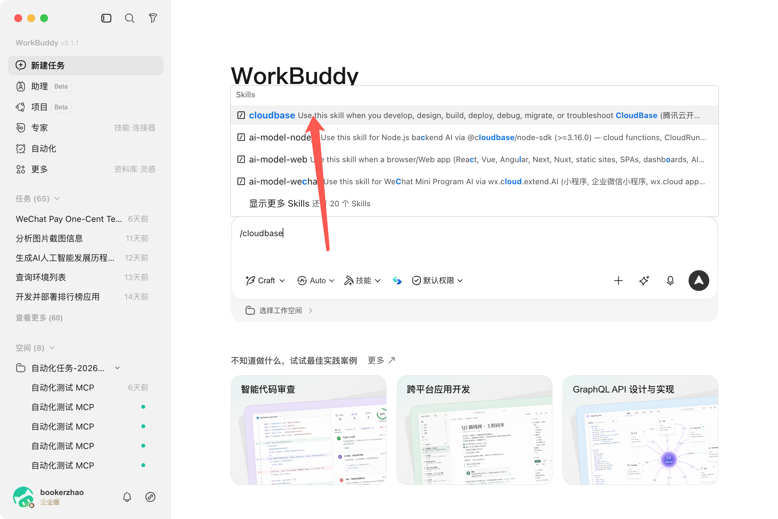
Task: Click the 新建任务 plus bubble icon
Action: coord(20,66)
